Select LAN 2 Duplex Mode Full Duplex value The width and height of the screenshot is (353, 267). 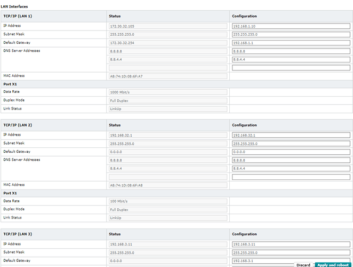click(x=168, y=209)
